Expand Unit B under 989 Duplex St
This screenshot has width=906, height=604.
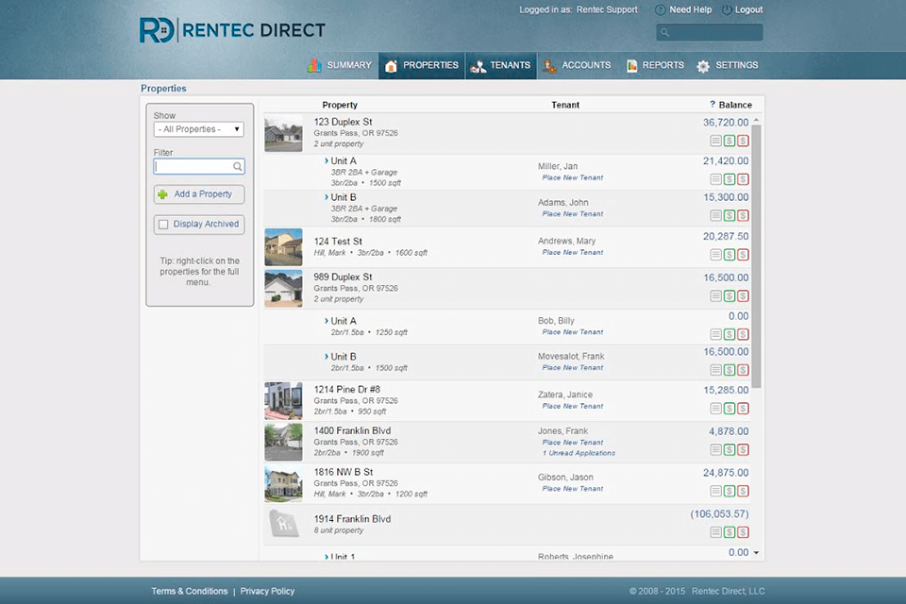pyautogui.click(x=327, y=357)
